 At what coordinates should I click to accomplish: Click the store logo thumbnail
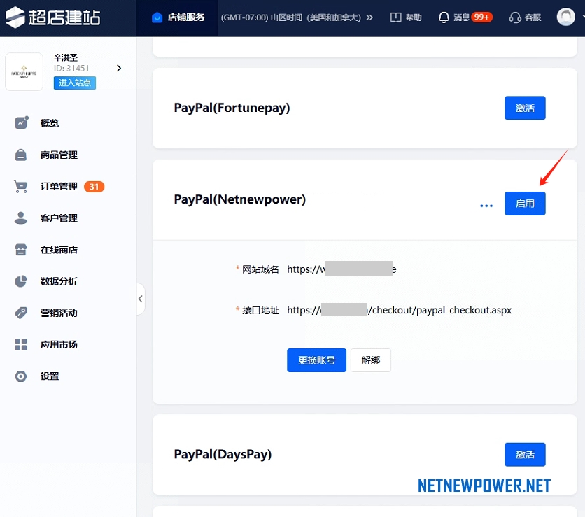24,71
